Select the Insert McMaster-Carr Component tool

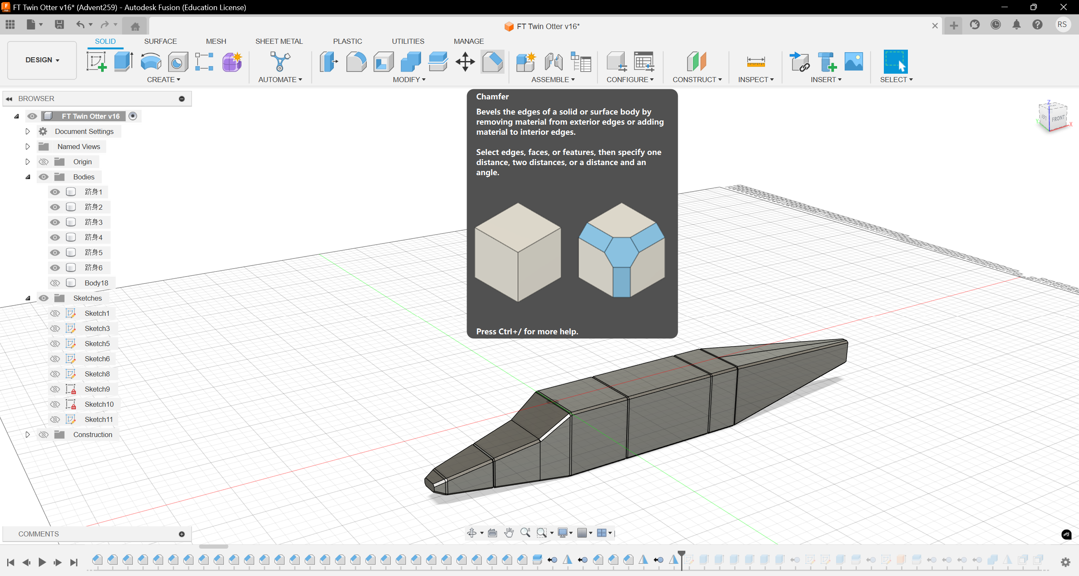827,62
